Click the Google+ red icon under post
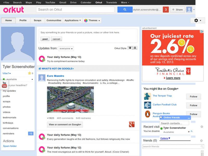The height and width of the screenshot is (156, 208). pyautogui.click(x=132, y=124)
